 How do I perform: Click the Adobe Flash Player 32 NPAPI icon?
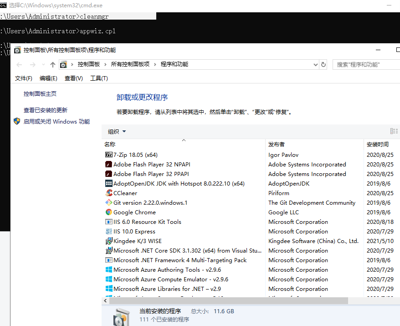pyautogui.click(x=109, y=164)
